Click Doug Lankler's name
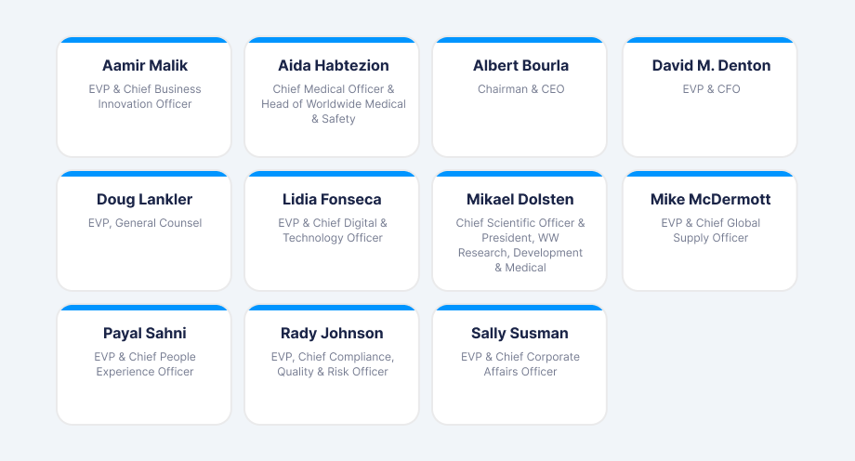Screen dimensions: 855x461 point(144,200)
